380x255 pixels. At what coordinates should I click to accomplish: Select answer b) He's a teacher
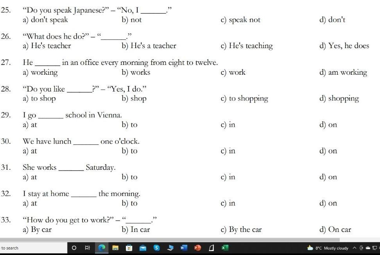click(149, 46)
